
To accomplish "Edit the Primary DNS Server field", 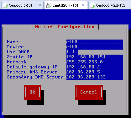I will click(95, 72).
